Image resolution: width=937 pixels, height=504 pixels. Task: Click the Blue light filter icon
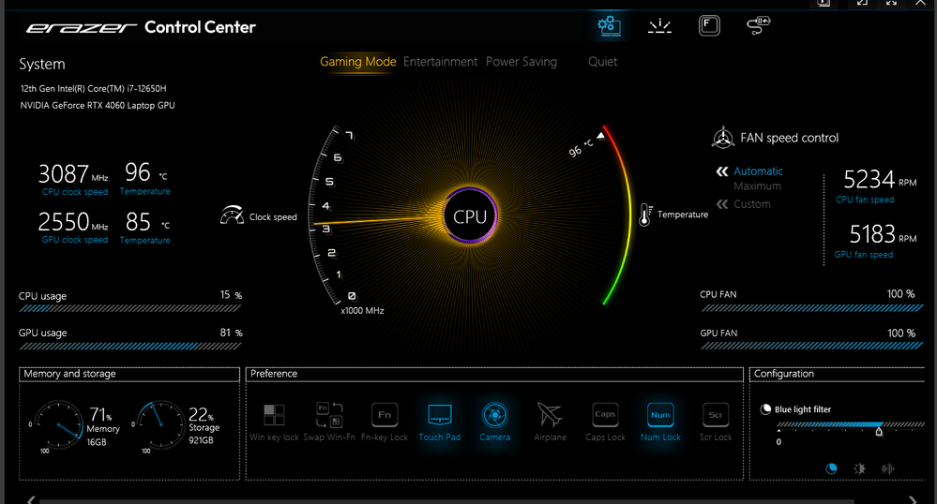[x=765, y=409]
